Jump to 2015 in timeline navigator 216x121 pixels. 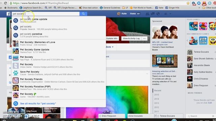pos(157,95)
